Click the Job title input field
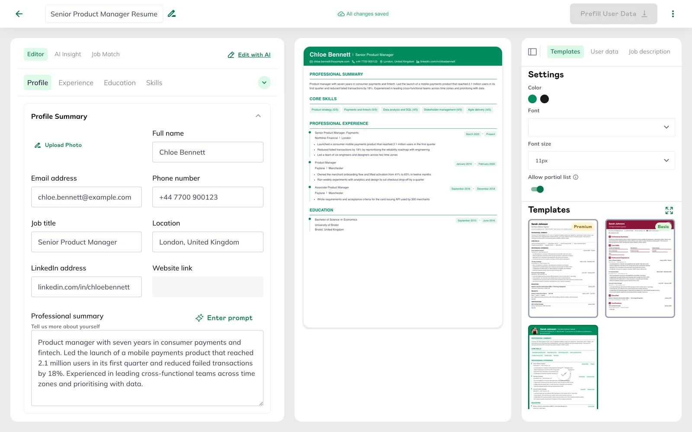This screenshot has height=432, width=692. [x=86, y=242]
